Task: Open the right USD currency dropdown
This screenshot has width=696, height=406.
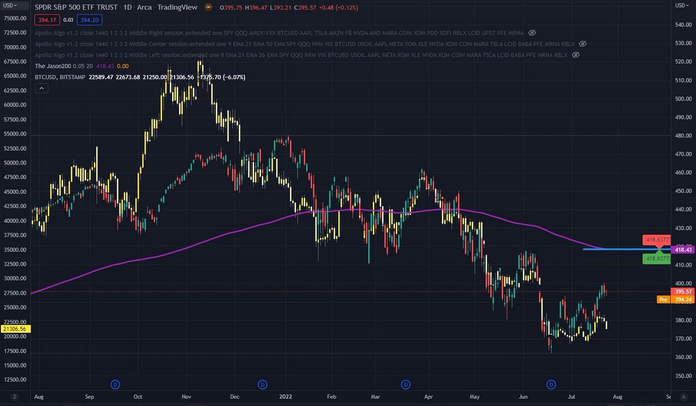Action: click(x=682, y=5)
